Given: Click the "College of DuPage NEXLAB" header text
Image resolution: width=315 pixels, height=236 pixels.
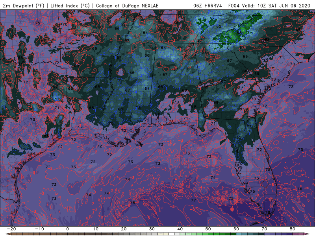Looking at the screenshot, I should click(127, 6).
